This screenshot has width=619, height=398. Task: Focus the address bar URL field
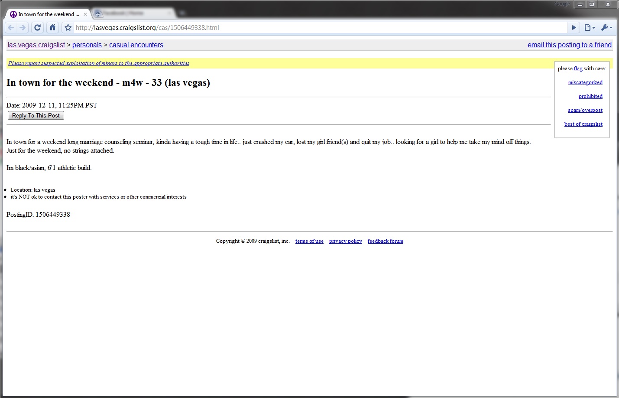point(321,28)
